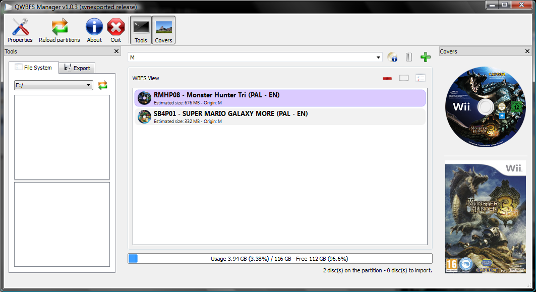Switch to the File System tab
Screen dimensions: 536x292
[33, 68]
